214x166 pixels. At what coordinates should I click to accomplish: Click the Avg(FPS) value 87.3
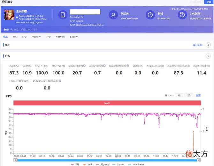tap(14, 73)
